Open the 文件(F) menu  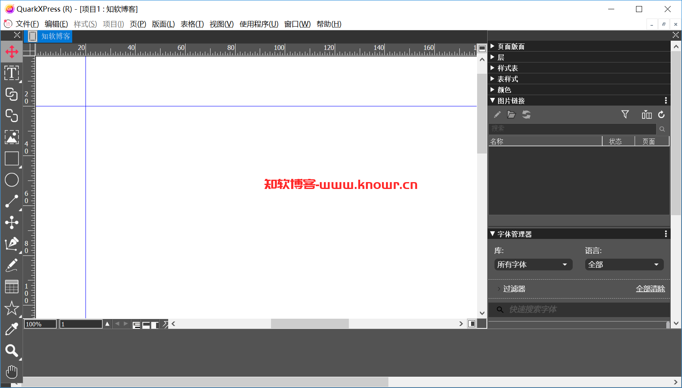point(27,24)
